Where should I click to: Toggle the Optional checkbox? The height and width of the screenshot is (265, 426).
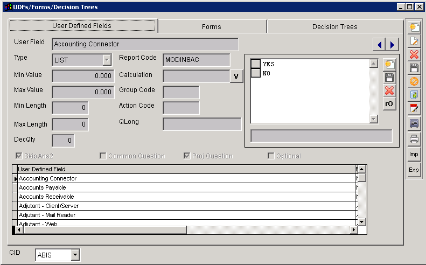271,156
